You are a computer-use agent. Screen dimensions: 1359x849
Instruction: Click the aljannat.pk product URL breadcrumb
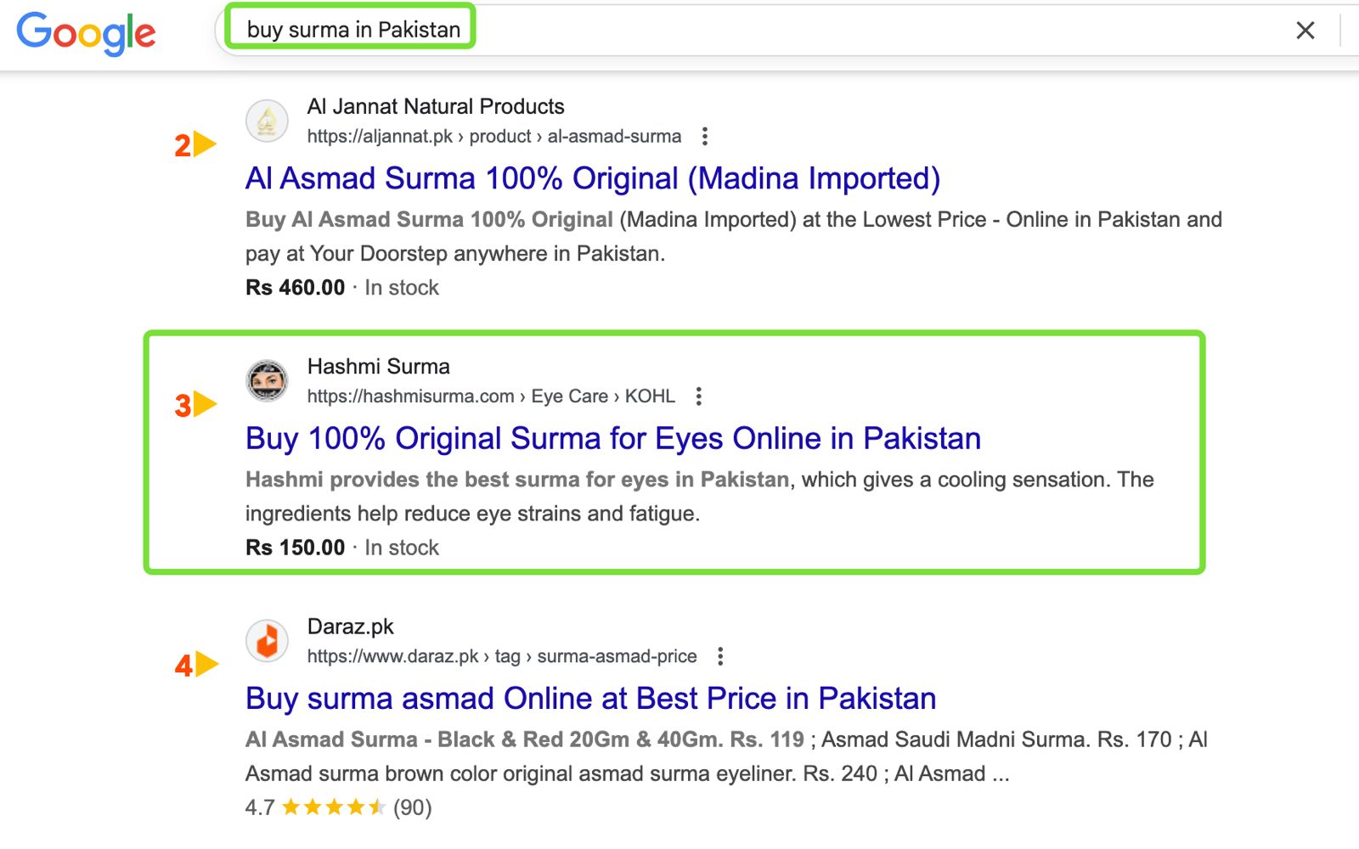pos(494,136)
